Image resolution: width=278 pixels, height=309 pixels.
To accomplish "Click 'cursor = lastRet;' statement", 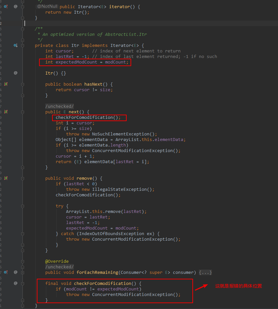I will [x=88, y=217].
